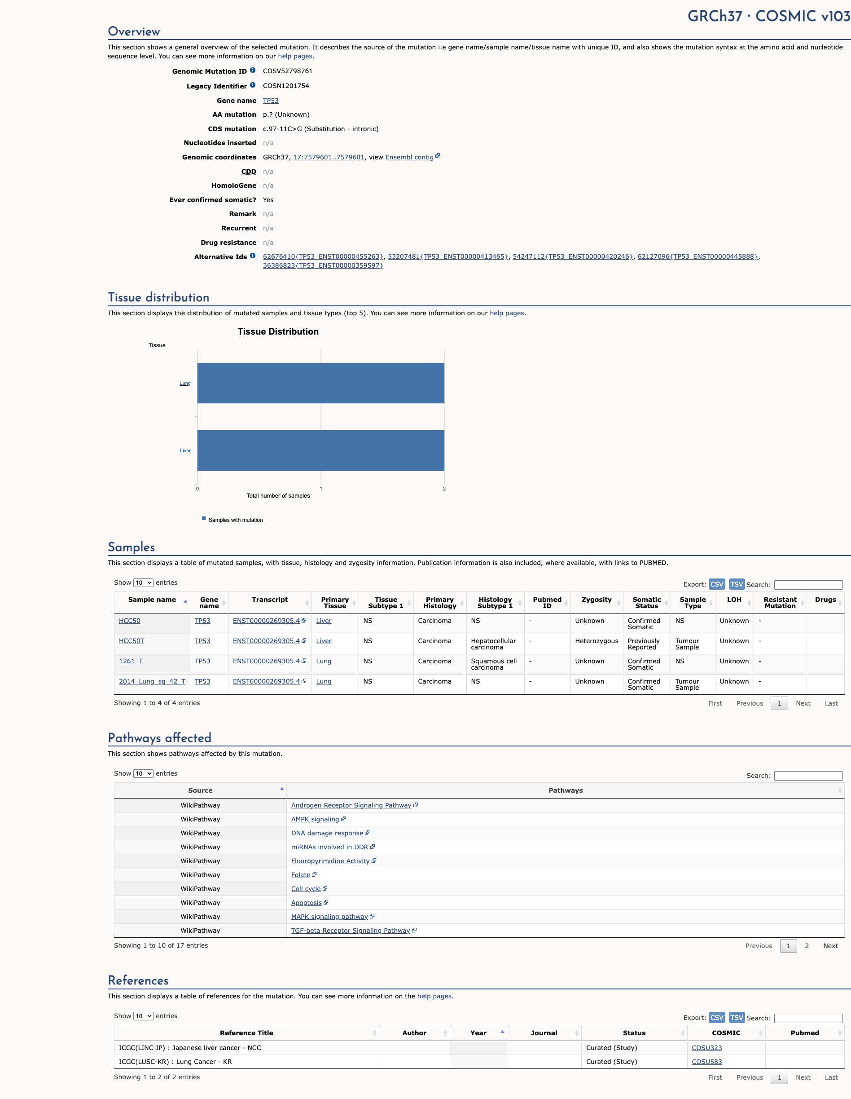The image size is (851, 1099).
Task: Open the 2014_Lung_sq_42_T sample link
Action: pos(152,681)
